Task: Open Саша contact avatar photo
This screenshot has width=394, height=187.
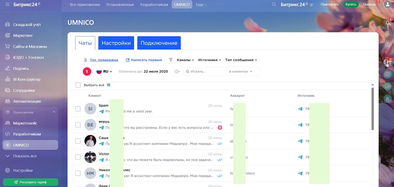Action: (x=90, y=141)
